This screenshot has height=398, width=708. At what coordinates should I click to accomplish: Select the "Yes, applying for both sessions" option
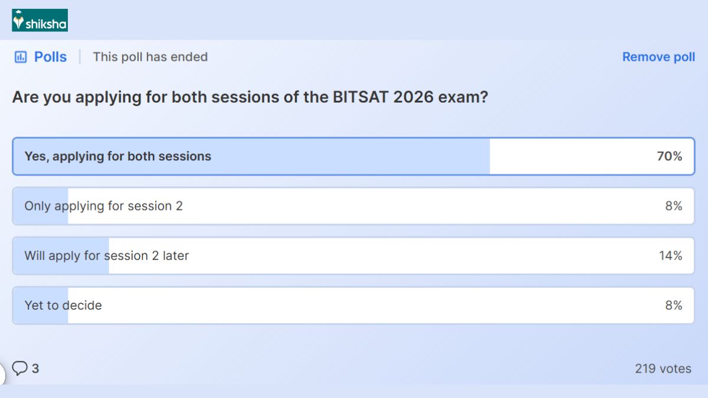pos(117,156)
